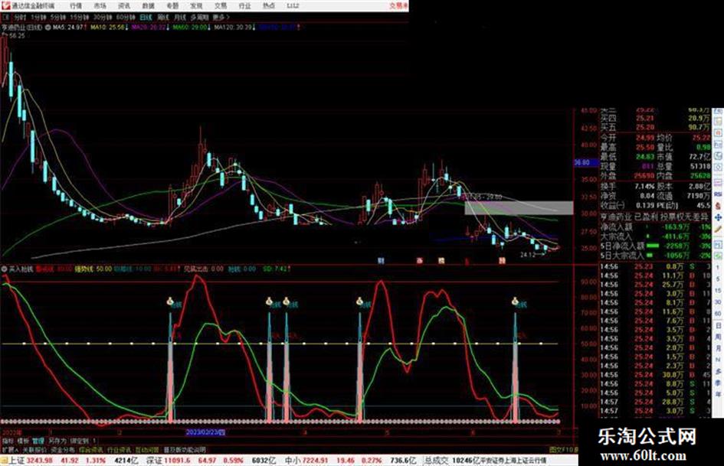The image size is (724, 466).
Task: Click the 通达信 app logo icon
Action: click(6, 5)
